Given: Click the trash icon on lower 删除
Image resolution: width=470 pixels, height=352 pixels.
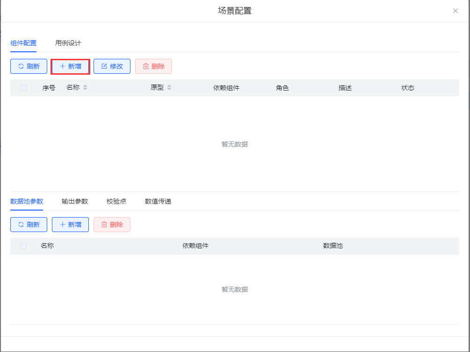Looking at the screenshot, I should point(104,225).
